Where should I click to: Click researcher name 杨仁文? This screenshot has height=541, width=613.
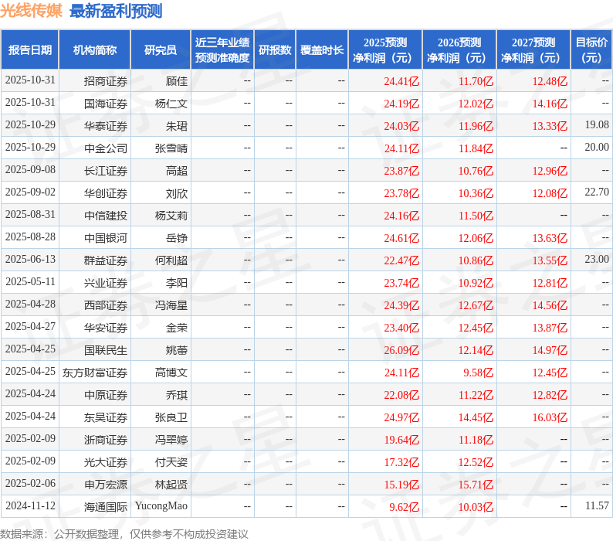click(x=171, y=104)
